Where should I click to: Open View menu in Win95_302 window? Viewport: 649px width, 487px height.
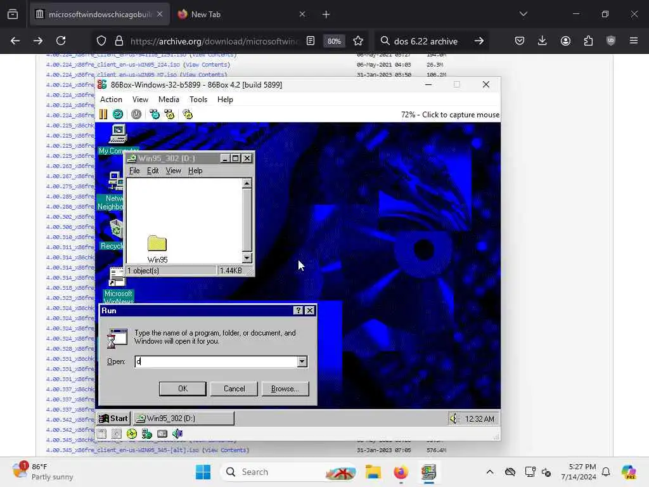point(173,171)
